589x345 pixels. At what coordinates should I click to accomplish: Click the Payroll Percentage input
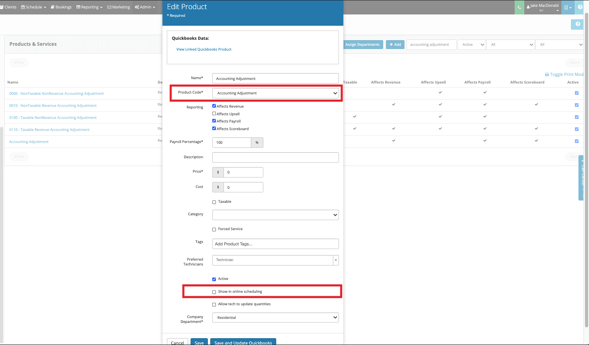[x=232, y=143]
